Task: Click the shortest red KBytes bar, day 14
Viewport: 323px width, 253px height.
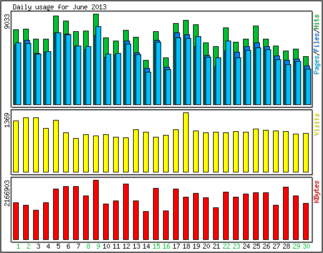Action: tap(146, 226)
